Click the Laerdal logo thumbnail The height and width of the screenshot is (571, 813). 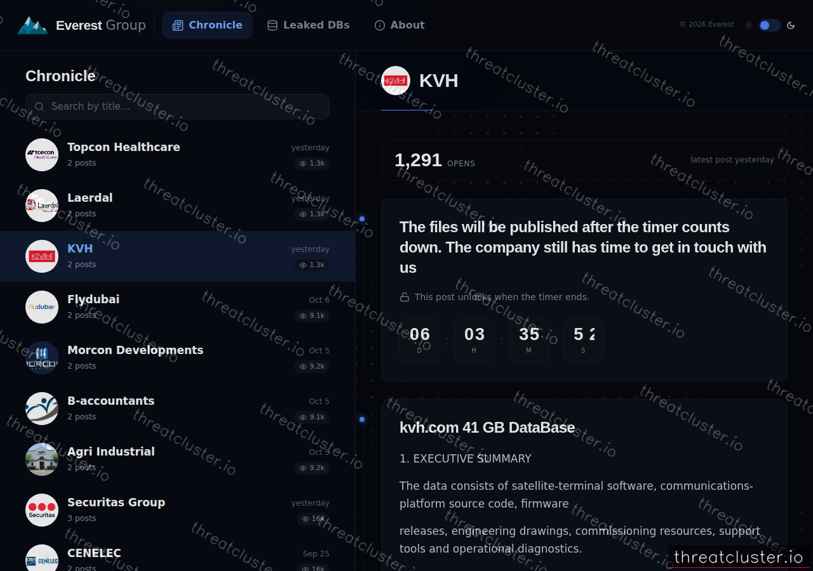coord(42,206)
